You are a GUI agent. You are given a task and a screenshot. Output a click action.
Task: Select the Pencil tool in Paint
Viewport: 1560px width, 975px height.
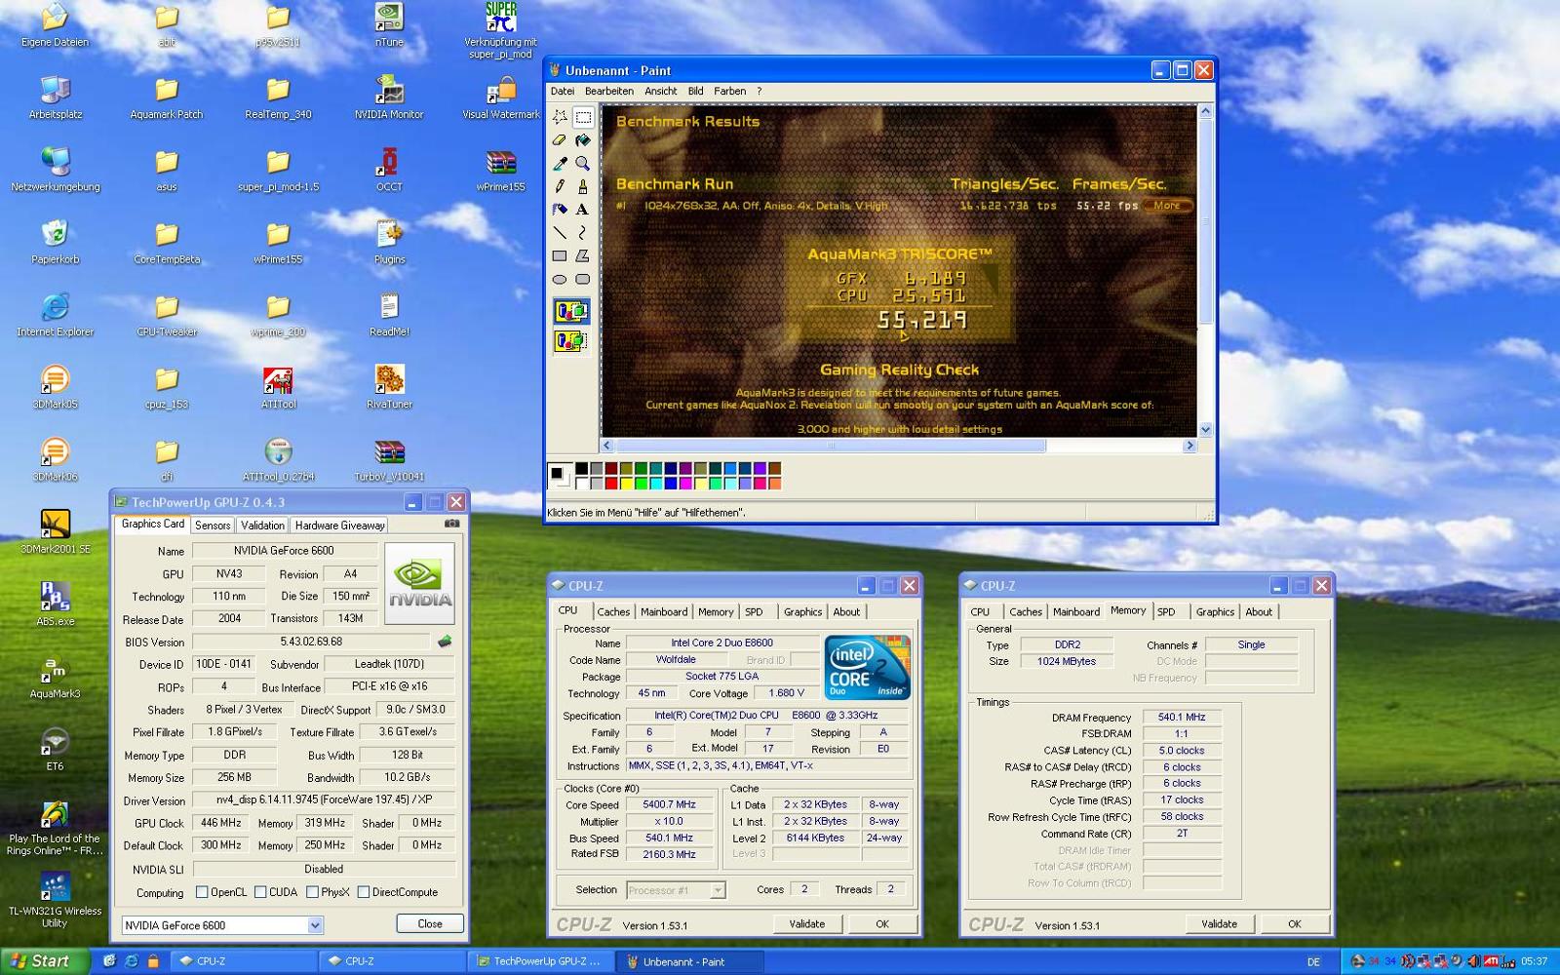[560, 185]
